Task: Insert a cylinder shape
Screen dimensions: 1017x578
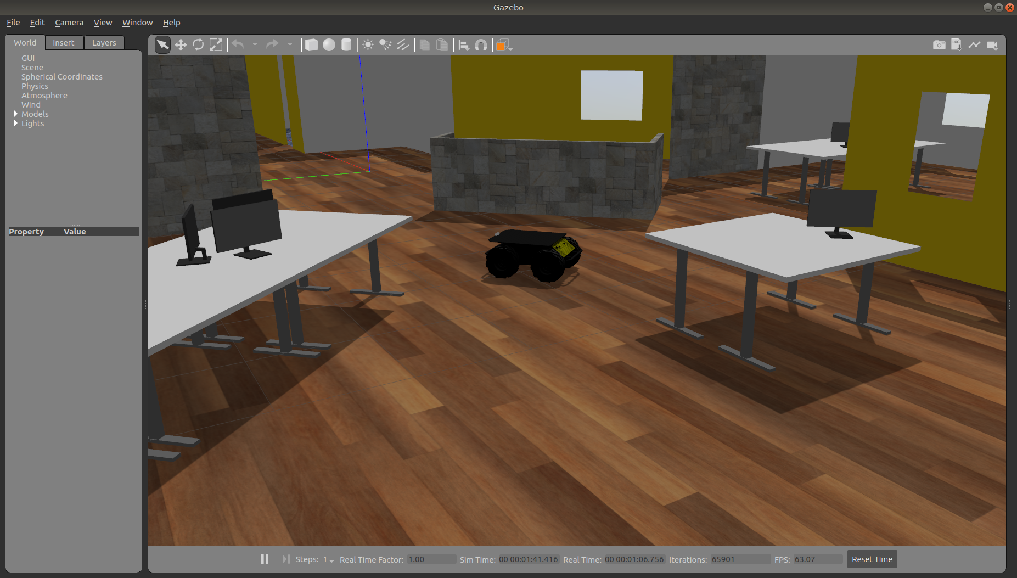Action: (346, 45)
